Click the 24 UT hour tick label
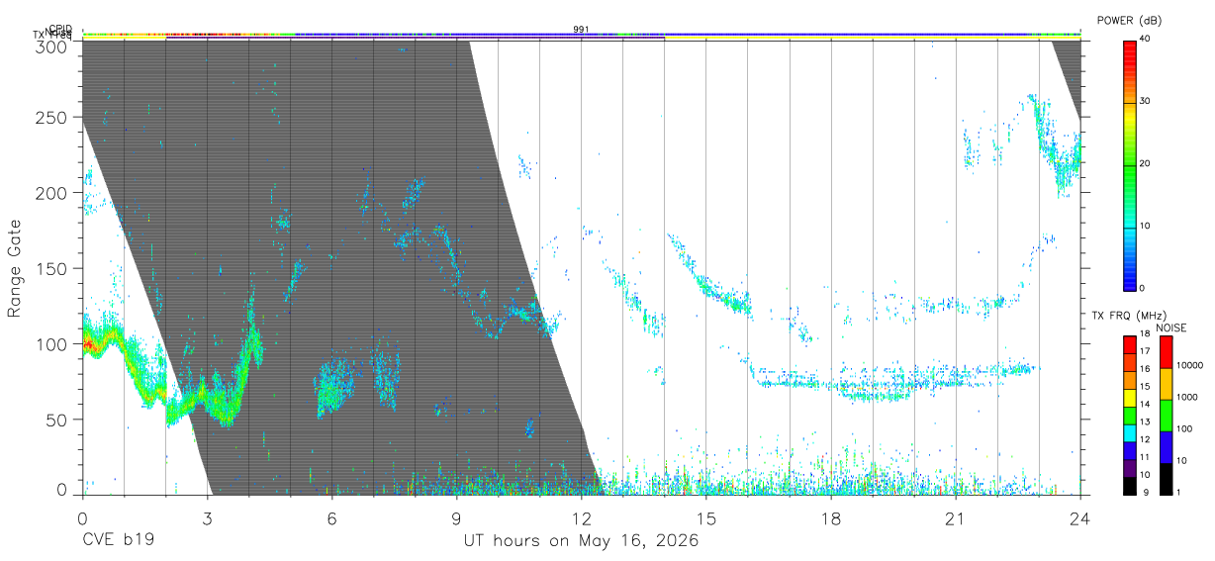Viewport: 1215px width, 561px height. click(1079, 519)
